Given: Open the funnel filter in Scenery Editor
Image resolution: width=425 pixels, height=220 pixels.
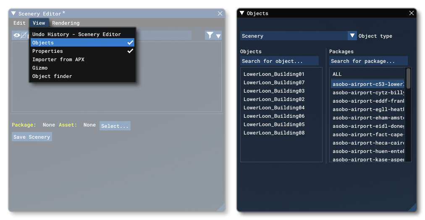Looking at the screenshot, I should (210, 35).
